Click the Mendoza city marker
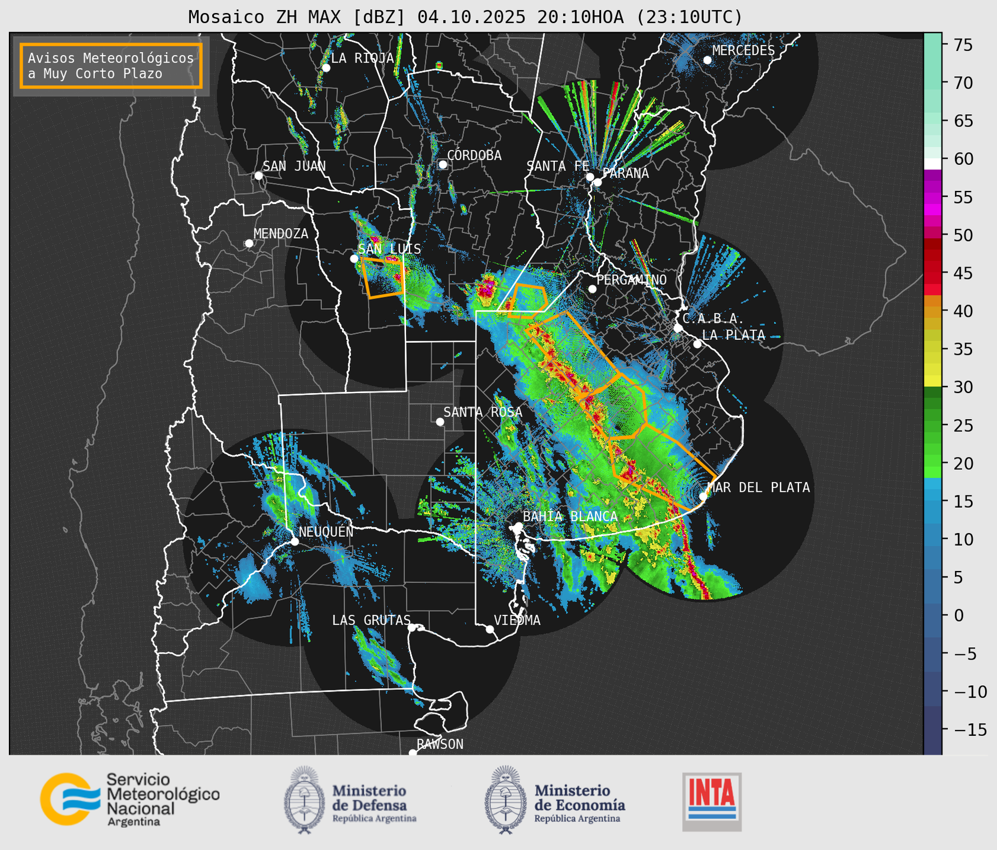Screen dimensions: 997x850 coord(249,244)
